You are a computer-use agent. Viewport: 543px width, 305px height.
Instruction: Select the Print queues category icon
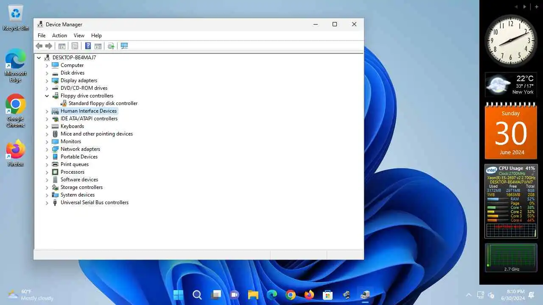[55, 164]
